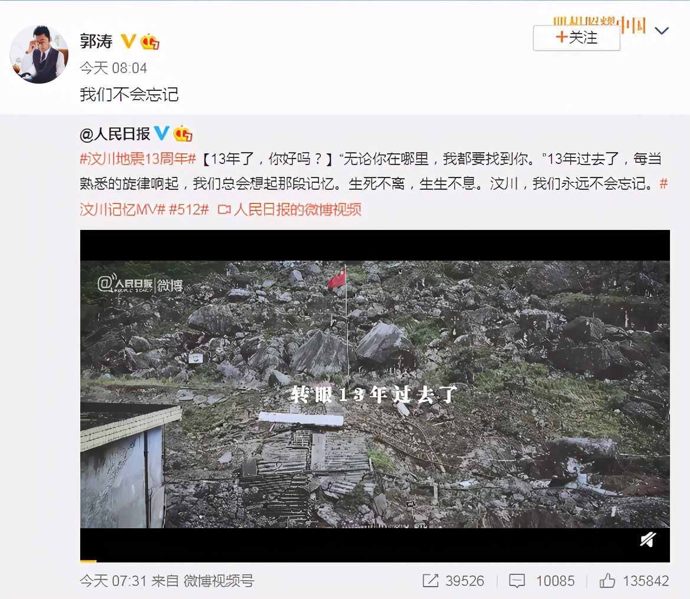Unmute the video with speaker icon
690x599 pixels.
(648, 539)
